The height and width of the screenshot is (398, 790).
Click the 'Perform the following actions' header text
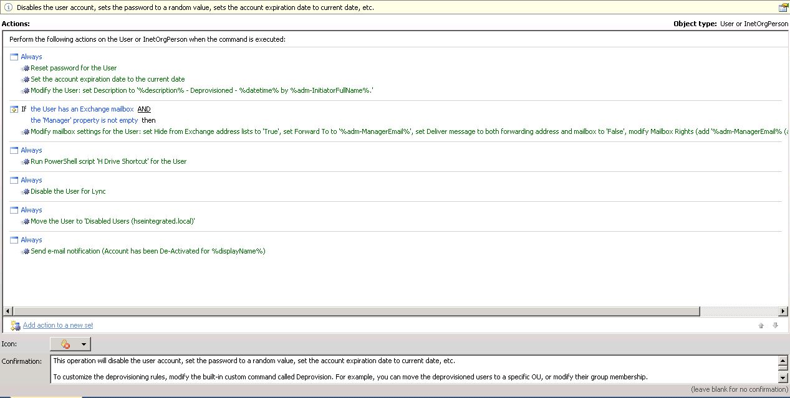click(x=147, y=39)
